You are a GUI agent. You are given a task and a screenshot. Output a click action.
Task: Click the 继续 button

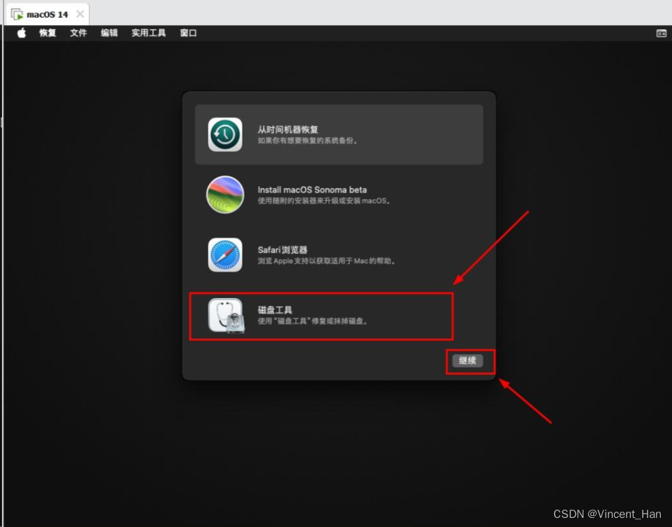click(x=468, y=361)
